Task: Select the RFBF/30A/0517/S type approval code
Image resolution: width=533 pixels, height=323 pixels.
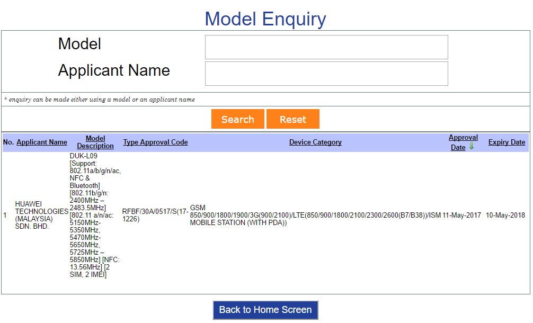Action: pos(155,214)
